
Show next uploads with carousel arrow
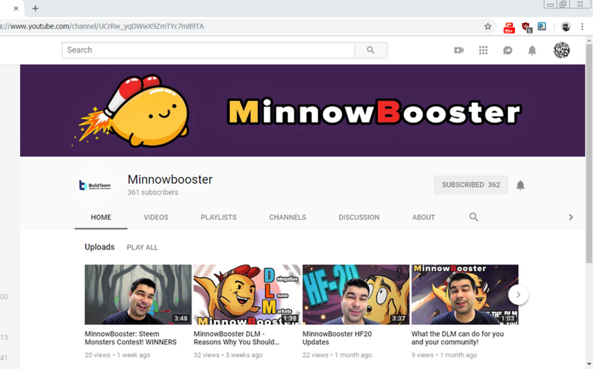coord(518,295)
